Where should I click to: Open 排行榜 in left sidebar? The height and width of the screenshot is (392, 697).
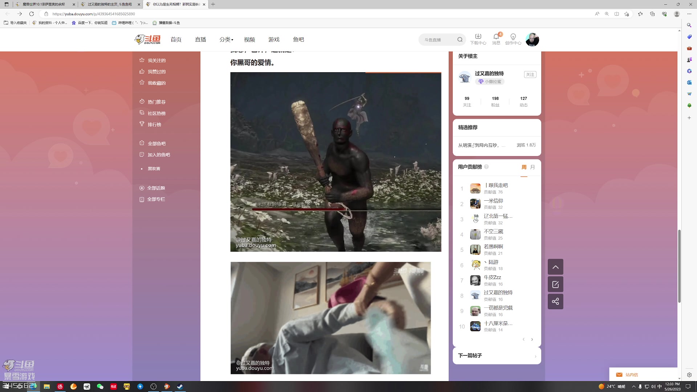point(150,124)
